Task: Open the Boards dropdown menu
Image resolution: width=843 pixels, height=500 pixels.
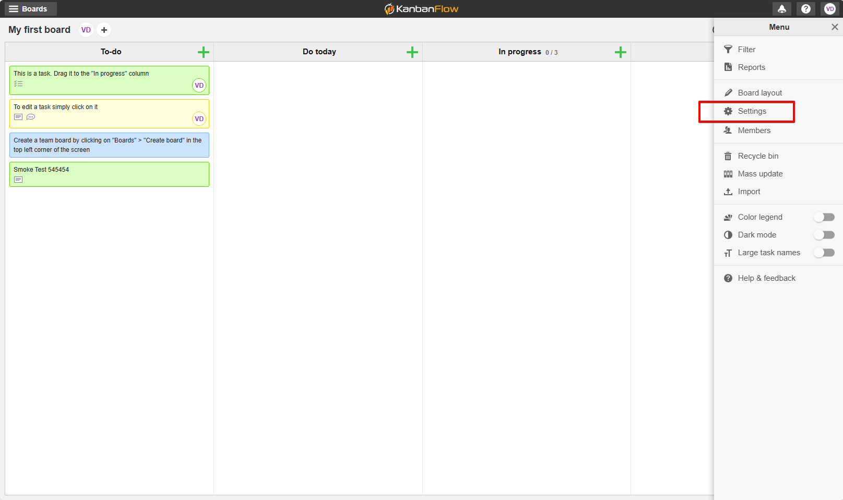Action: pyautogui.click(x=30, y=9)
